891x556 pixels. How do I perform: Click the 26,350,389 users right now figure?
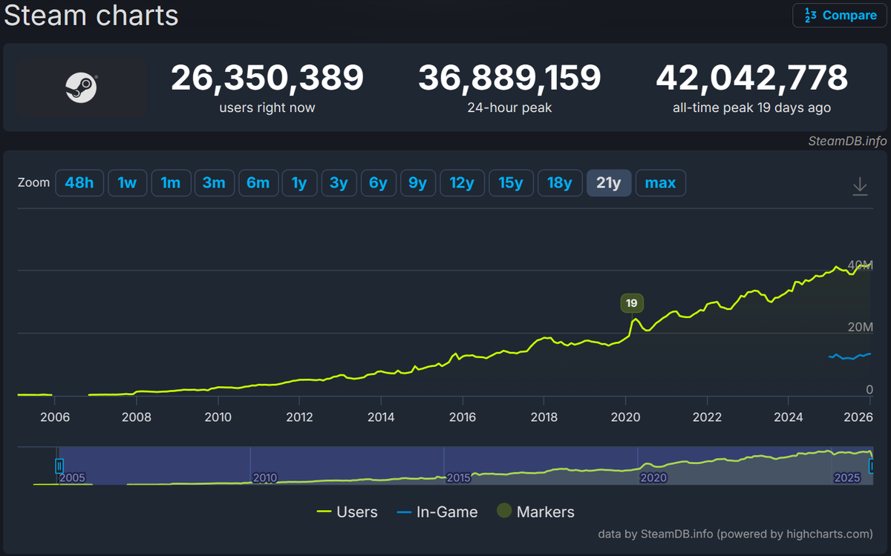click(267, 77)
